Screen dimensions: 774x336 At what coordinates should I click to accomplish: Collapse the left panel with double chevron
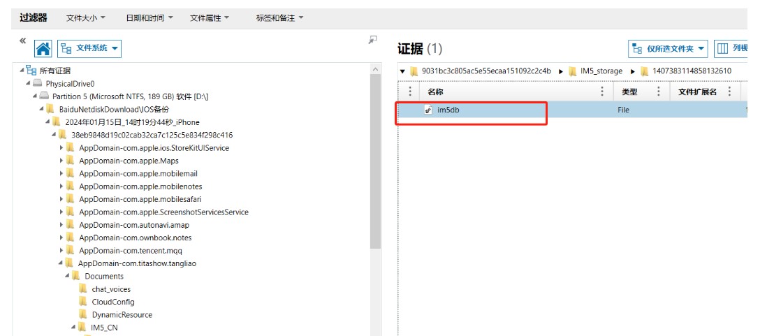coord(23,41)
